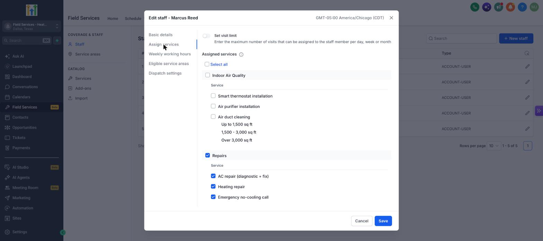Select Staff under Coverage & Staff
The image size is (543, 241).
tap(80, 44)
